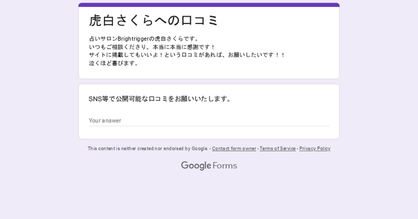Click the word "Forms" in the footer logo
Screen dimensions: 418x219
[x=225, y=165]
